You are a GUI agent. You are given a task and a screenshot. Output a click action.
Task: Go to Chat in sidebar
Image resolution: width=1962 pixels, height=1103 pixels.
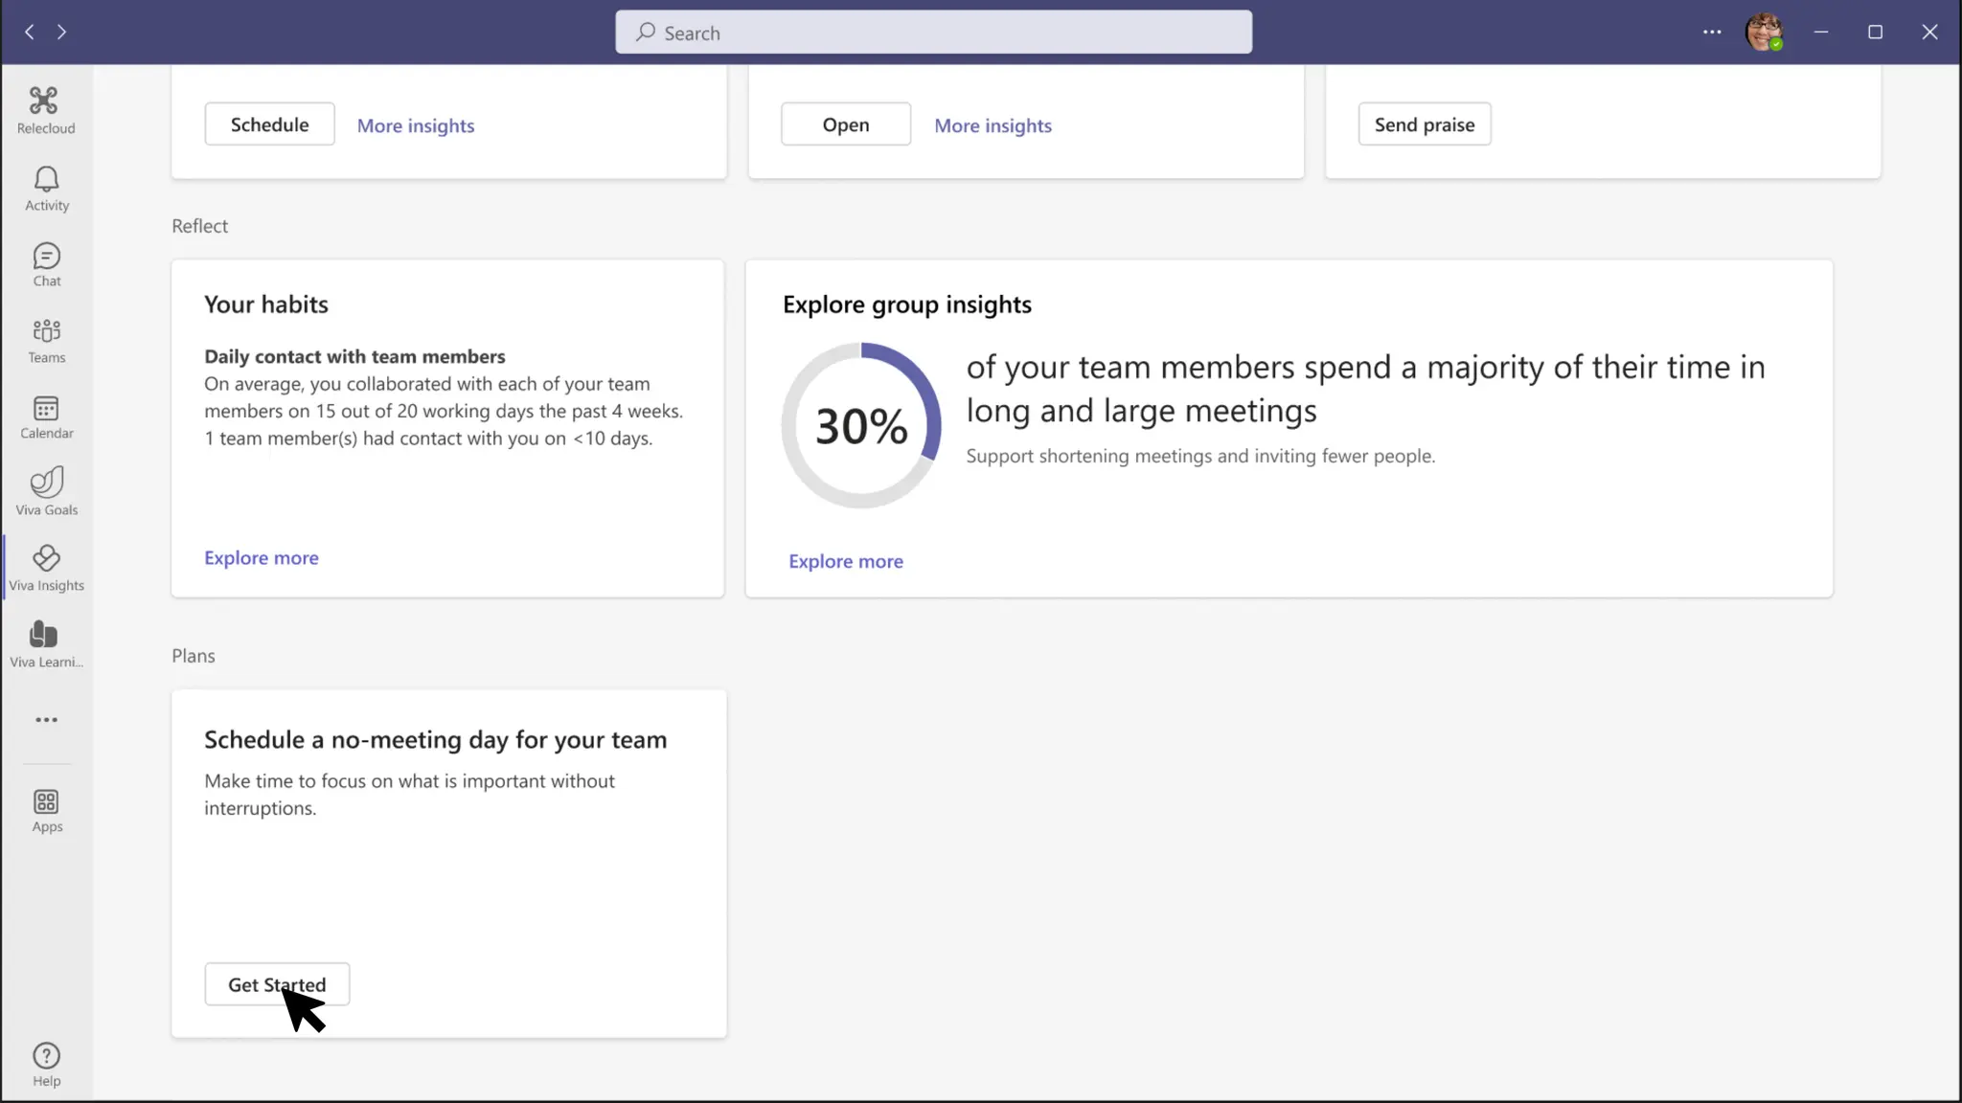pyautogui.click(x=46, y=264)
